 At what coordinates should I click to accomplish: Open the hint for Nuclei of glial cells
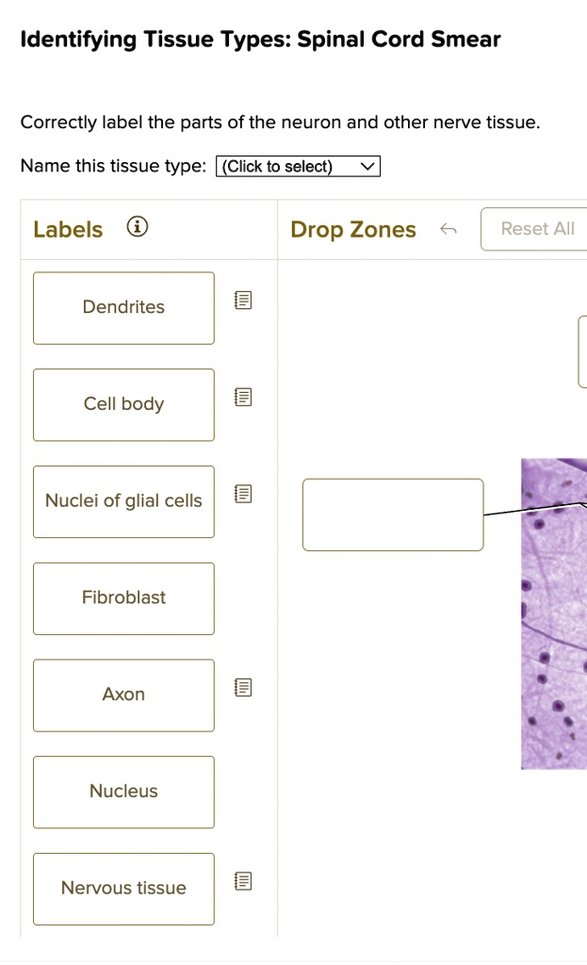(x=242, y=493)
